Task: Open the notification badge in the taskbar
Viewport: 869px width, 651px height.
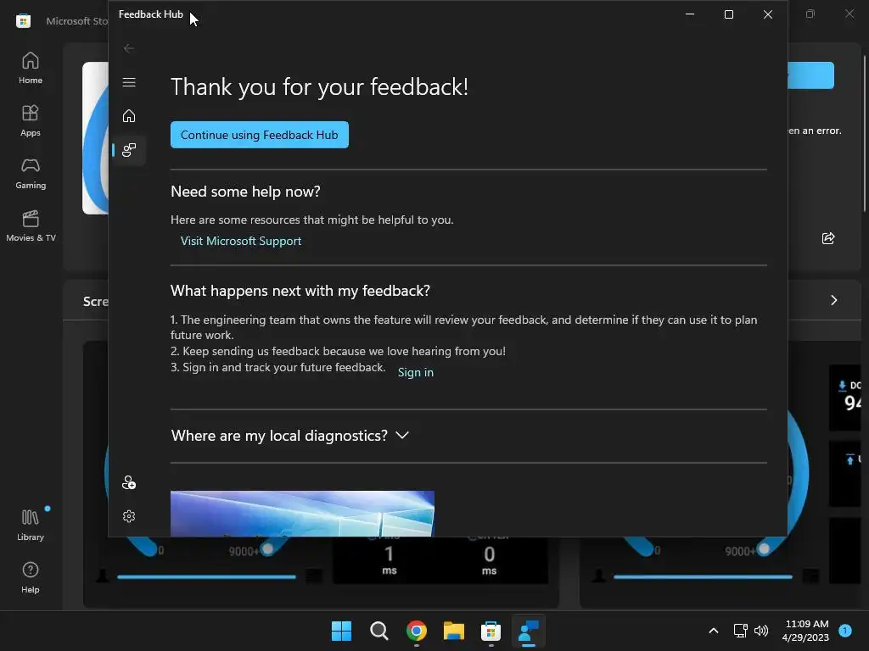Action: pos(845,631)
